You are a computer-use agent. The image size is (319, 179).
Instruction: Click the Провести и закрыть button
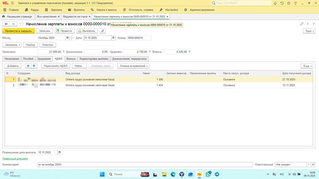[x=18, y=31]
